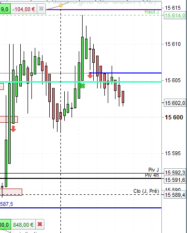The image size is (187, 233).
Task: Click the red order rectangle near 15 600
Action: [9, 119]
